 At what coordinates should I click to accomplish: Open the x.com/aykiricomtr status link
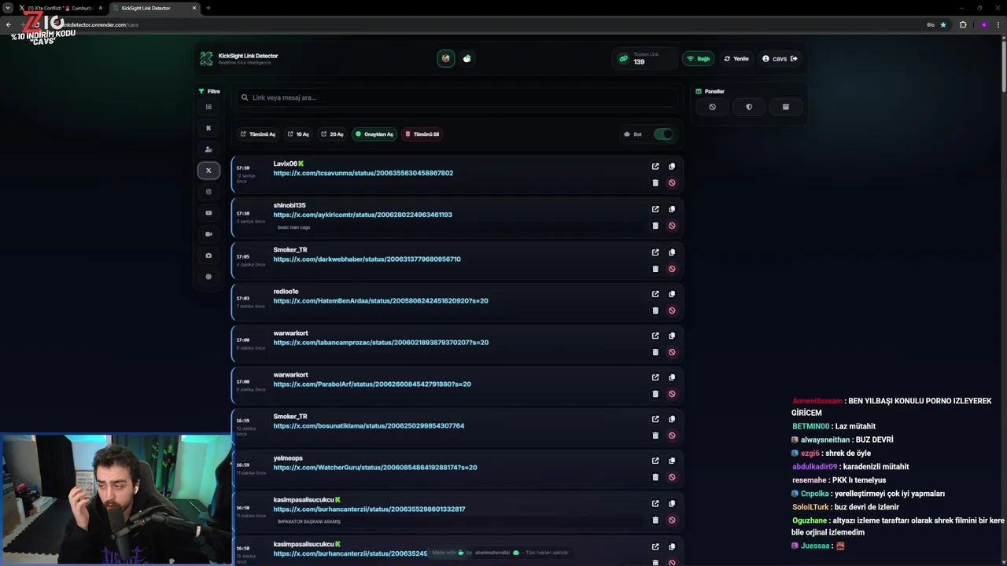(363, 215)
